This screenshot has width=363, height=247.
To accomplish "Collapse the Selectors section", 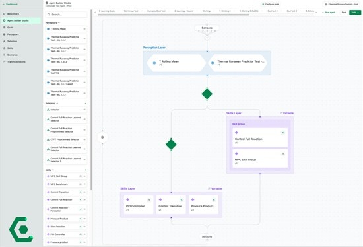I will (57, 103).
